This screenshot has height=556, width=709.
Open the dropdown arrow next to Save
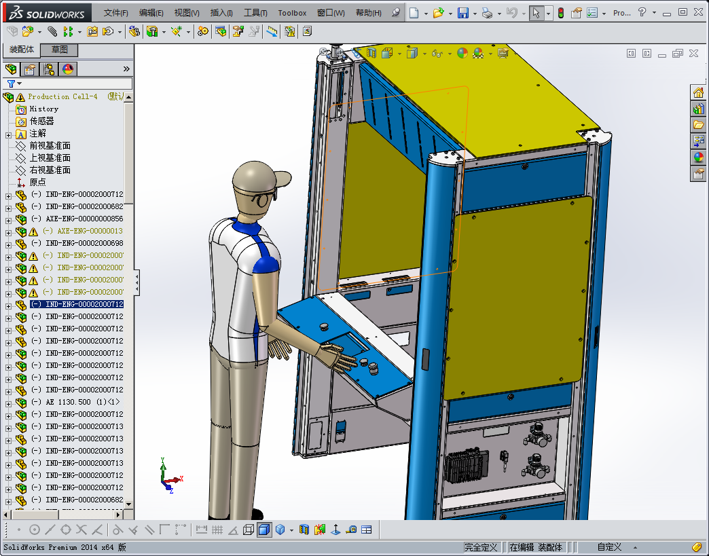pyautogui.click(x=474, y=13)
